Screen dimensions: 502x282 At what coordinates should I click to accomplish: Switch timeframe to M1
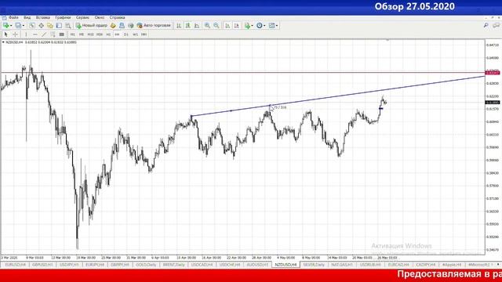(73, 34)
